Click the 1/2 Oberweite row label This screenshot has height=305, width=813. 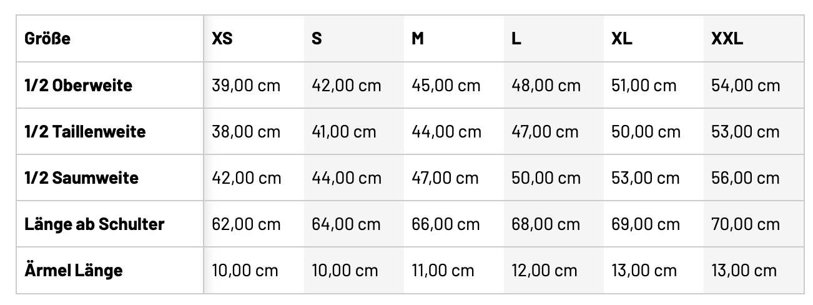(79, 85)
